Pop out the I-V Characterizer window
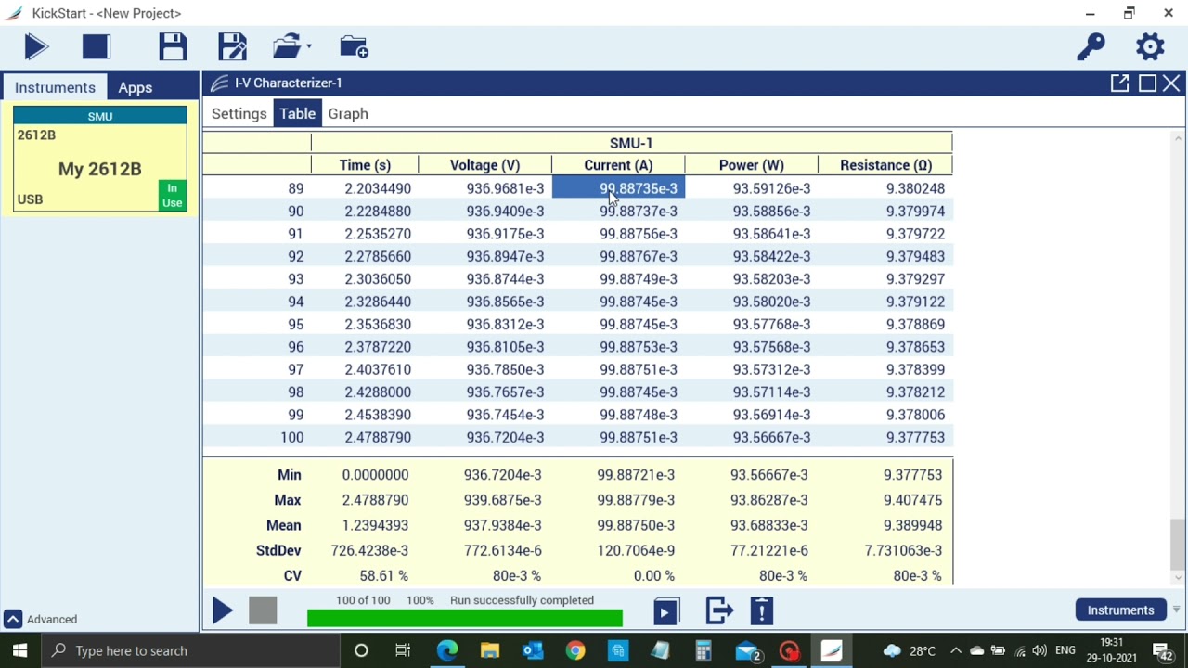 (x=1120, y=83)
